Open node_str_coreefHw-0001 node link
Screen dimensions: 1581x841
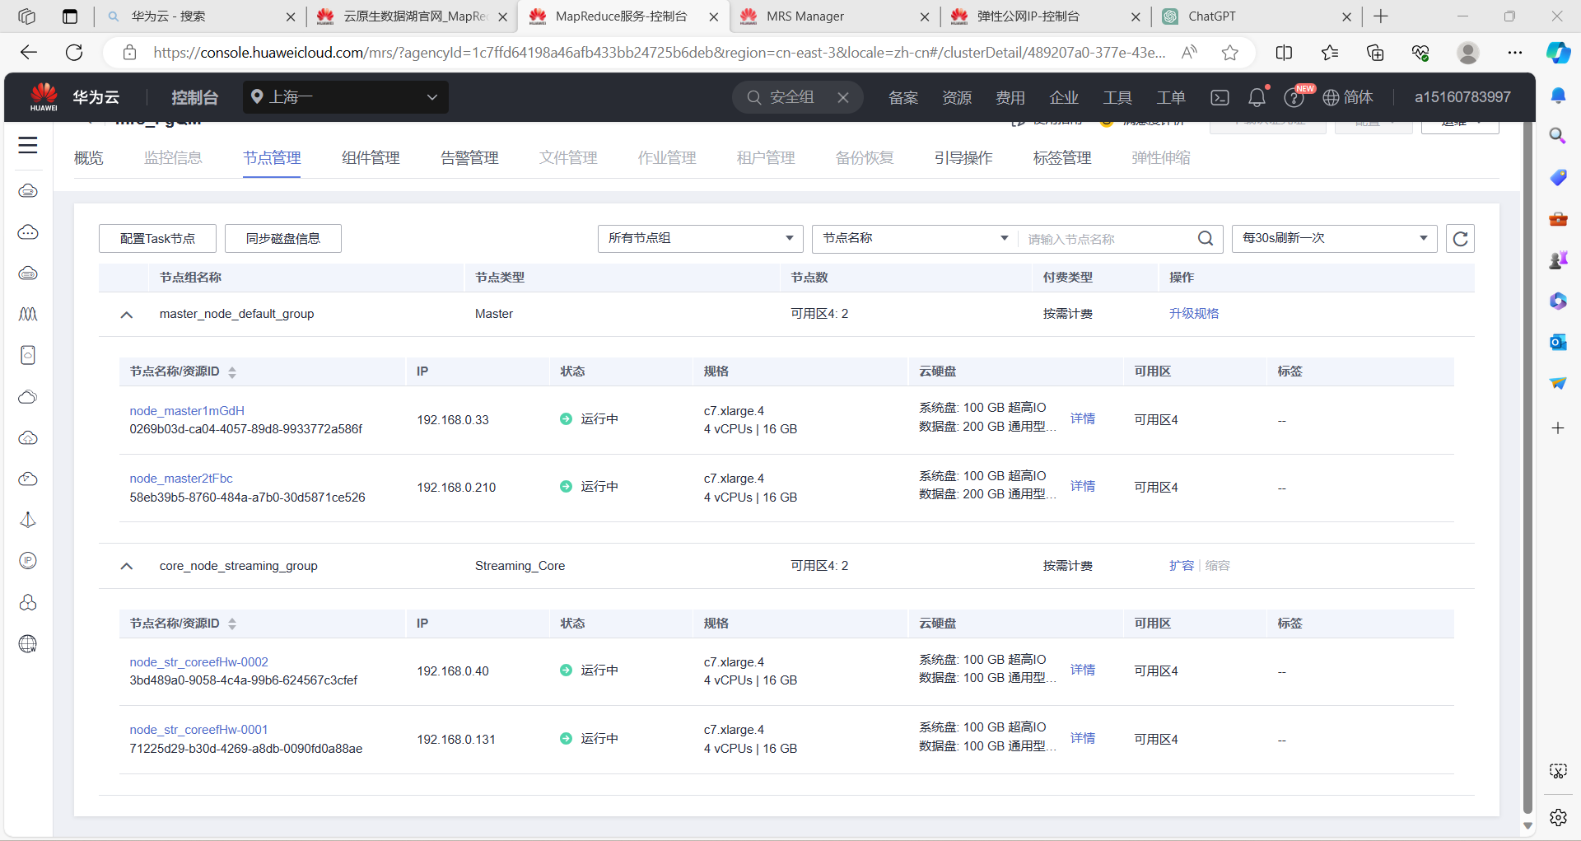(x=198, y=730)
